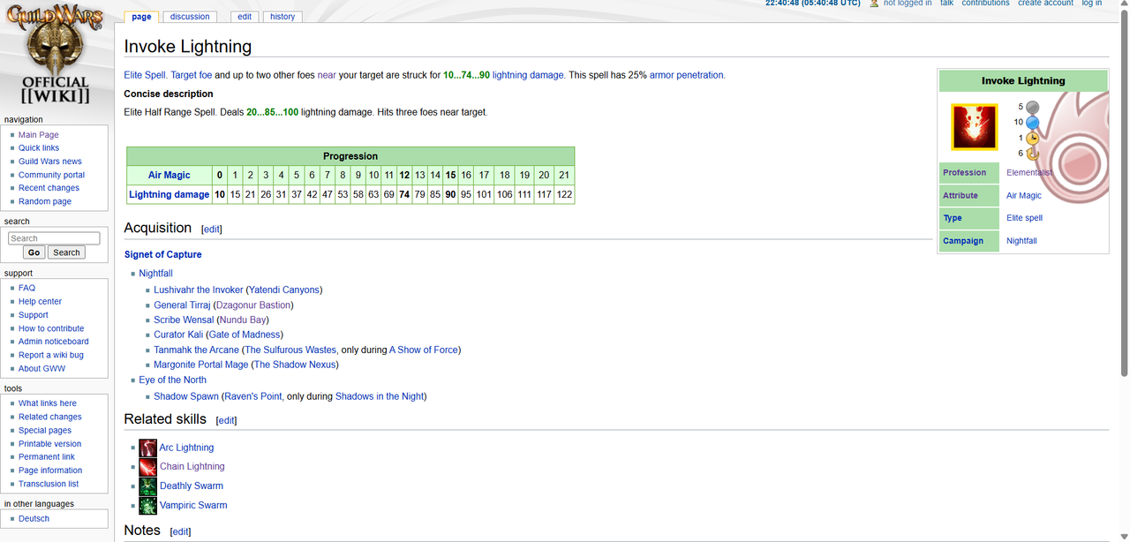The width and height of the screenshot is (1130, 542).
Task: Click the Go search button
Action: [34, 252]
